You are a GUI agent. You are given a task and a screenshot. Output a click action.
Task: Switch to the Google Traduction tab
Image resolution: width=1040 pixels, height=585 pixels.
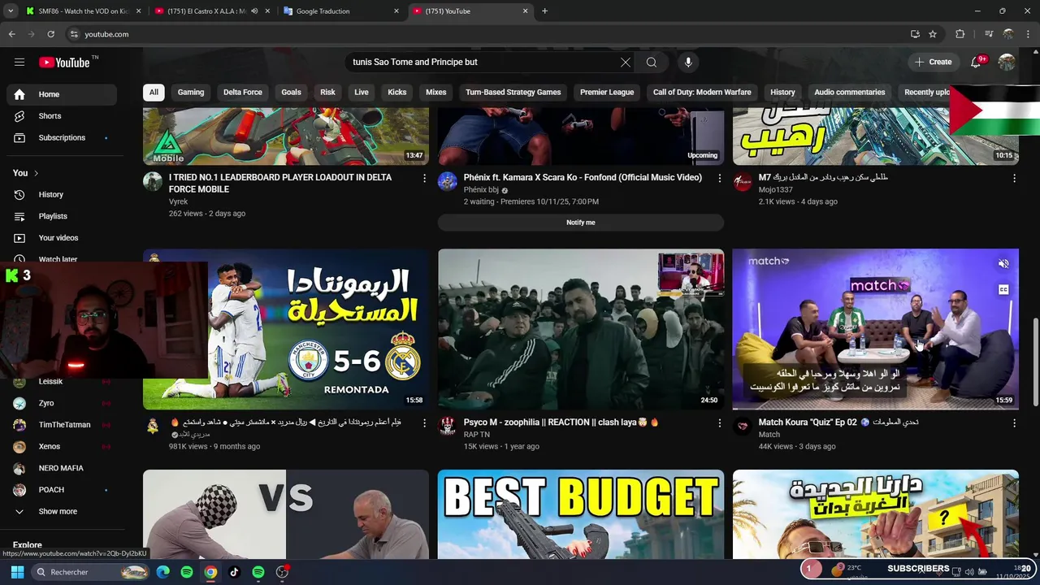341,11
